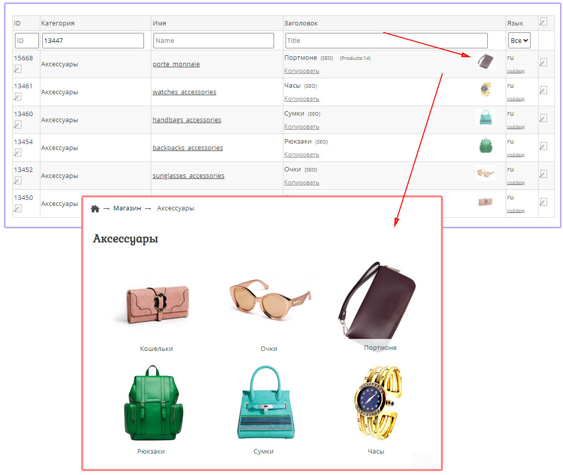
Task: Click the home icon in the breadcrumb
Action: click(95, 208)
